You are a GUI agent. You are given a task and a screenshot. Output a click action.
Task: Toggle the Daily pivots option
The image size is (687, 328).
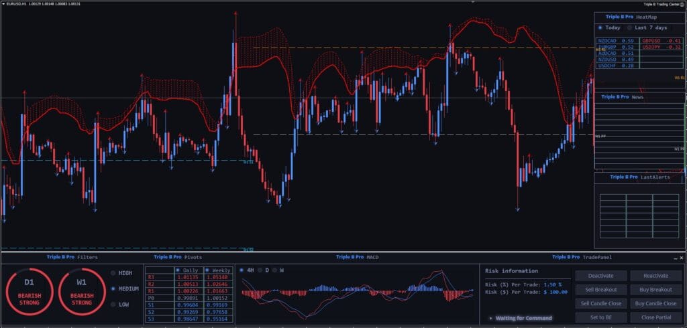pyautogui.click(x=178, y=270)
